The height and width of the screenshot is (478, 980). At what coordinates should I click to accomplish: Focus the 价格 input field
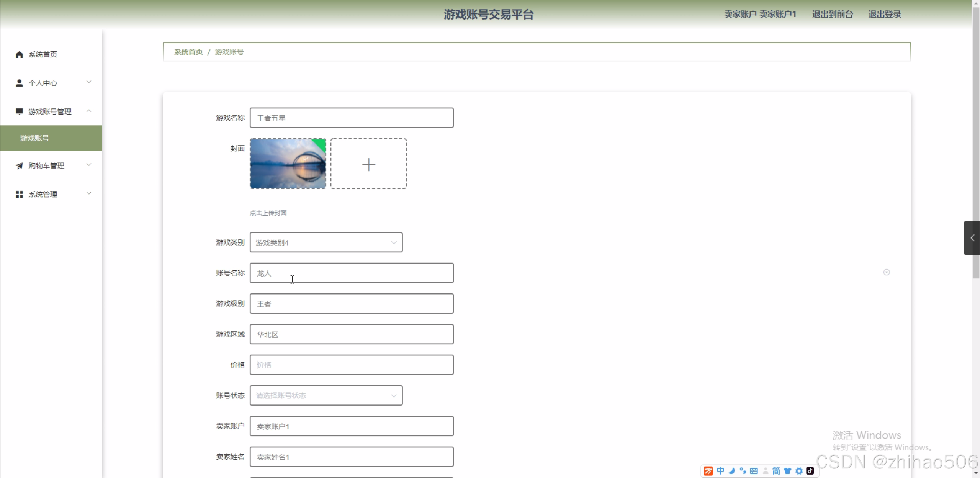click(352, 365)
